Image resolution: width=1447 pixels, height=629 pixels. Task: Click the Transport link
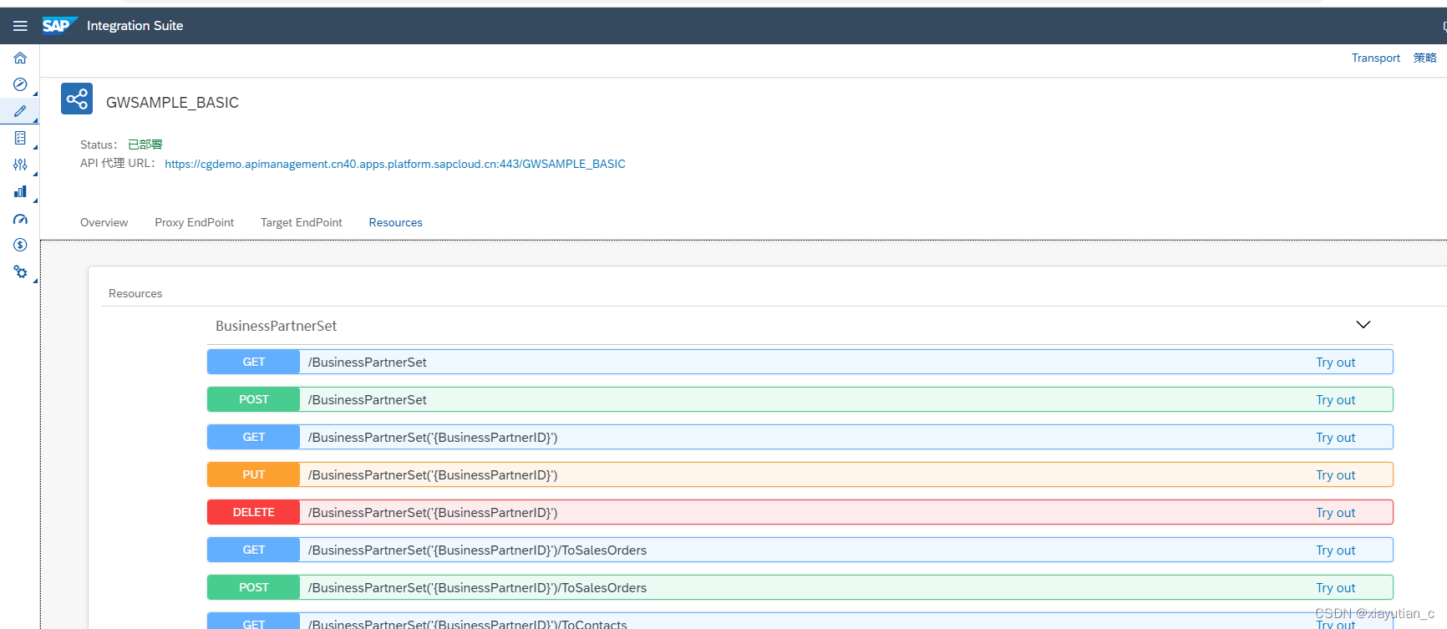1376,58
